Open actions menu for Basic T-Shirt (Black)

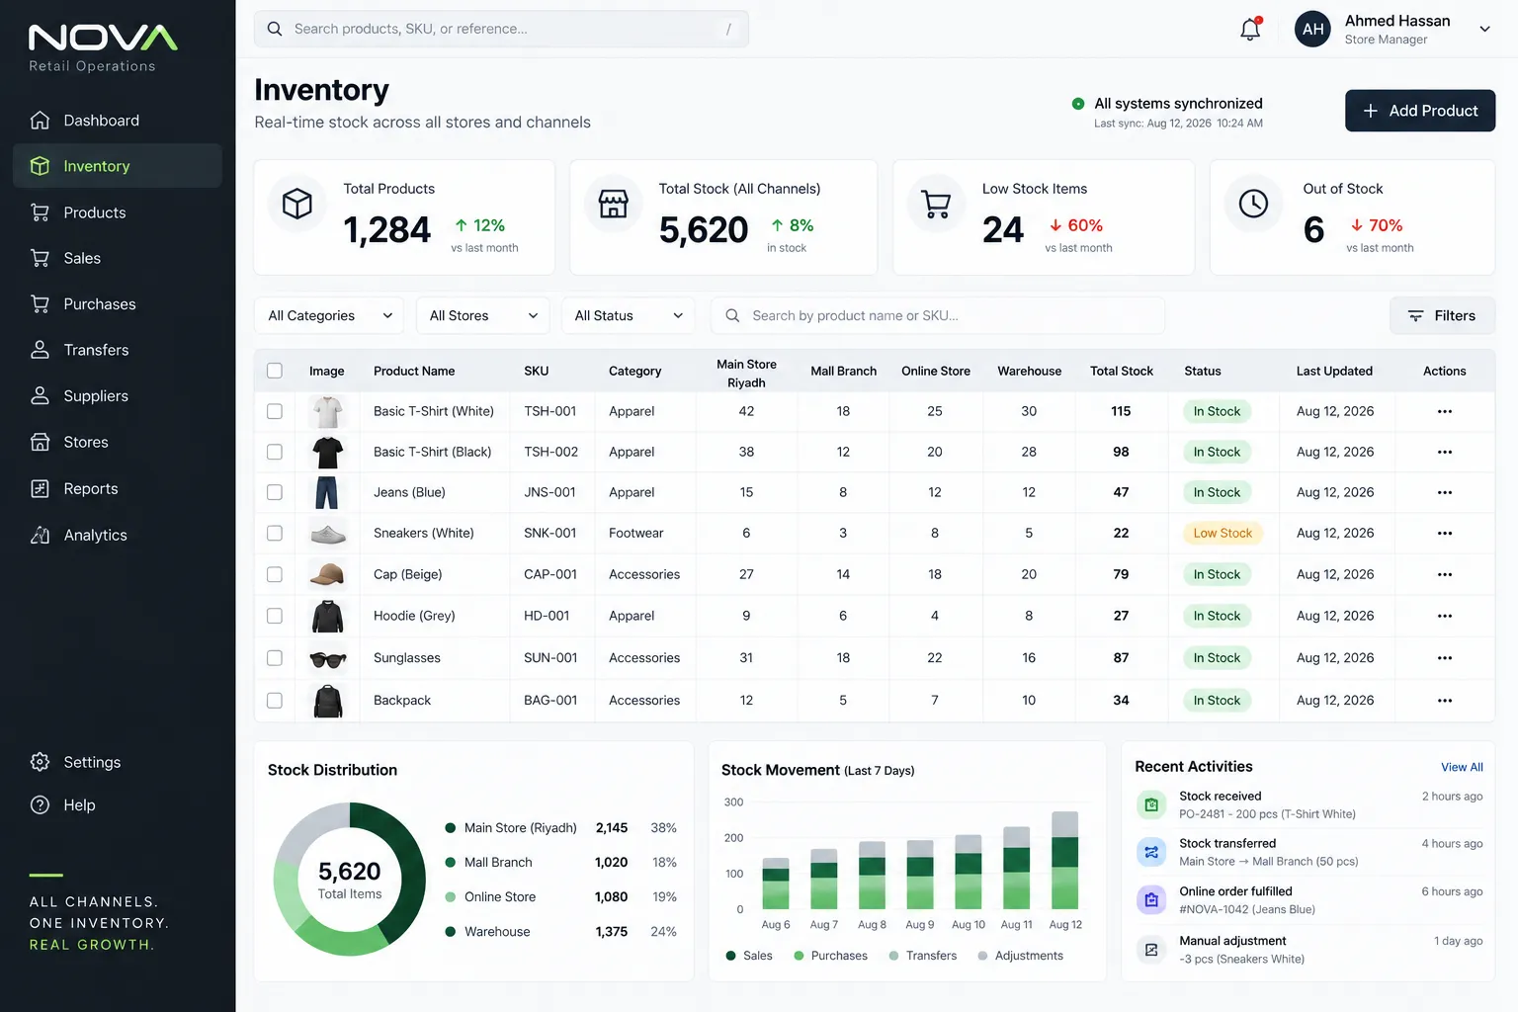click(x=1445, y=452)
